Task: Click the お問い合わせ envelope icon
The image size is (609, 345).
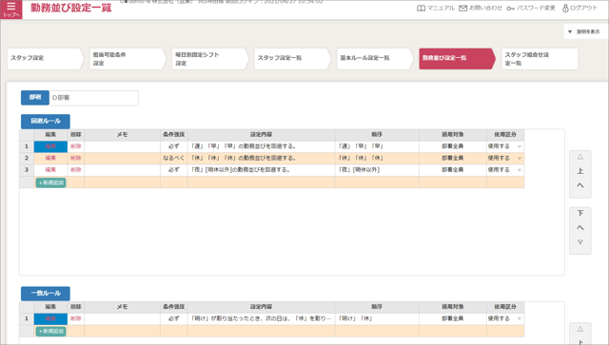Action: [x=462, y=9]
